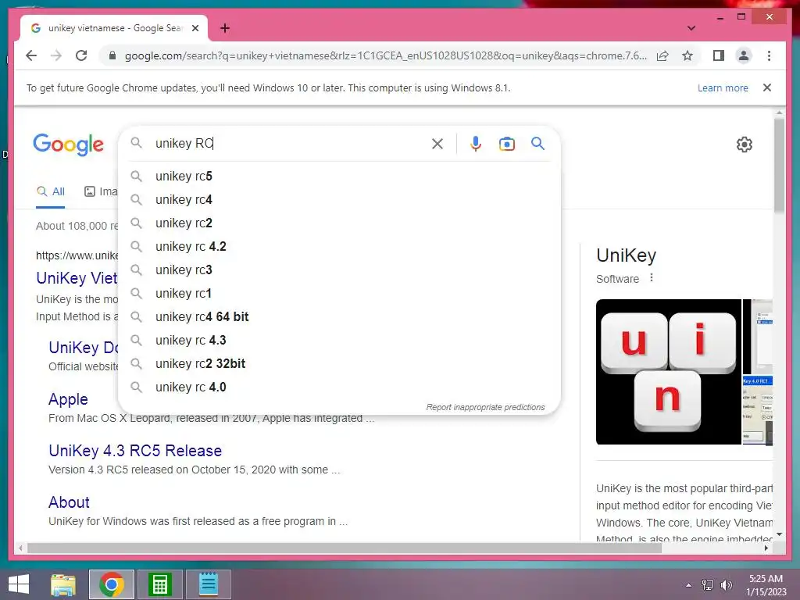Viewport: 800px width, 600px height.
Task: Pick suggestion unikey rc 4.0
Action: coord(339,387)
